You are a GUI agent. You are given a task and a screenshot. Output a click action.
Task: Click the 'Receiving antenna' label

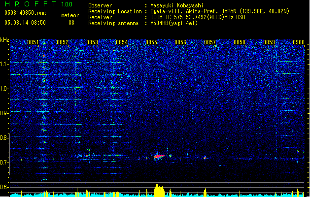click(113, 23)
